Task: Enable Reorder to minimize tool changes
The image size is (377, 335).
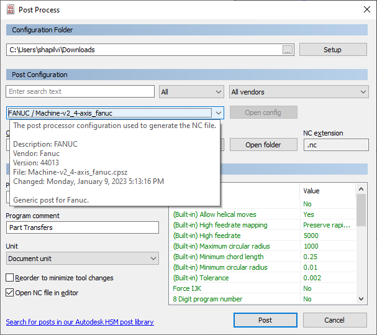Action: pos(10,278)
